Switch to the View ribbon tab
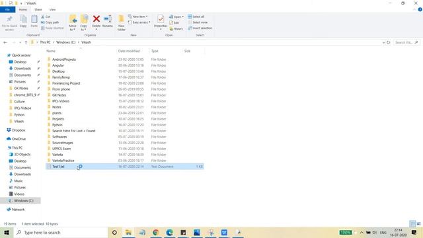Viewport: 423px width, 238px height. click(x=52, y=9)
